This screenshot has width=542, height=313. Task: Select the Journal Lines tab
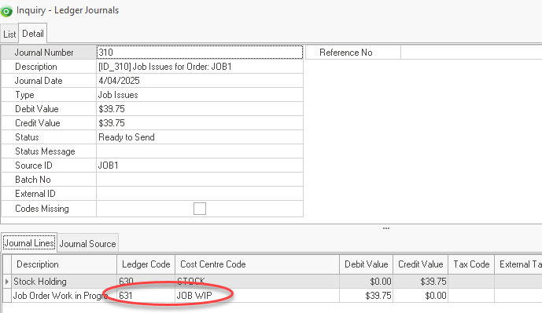pyautogui.click(x=29, y=243)
